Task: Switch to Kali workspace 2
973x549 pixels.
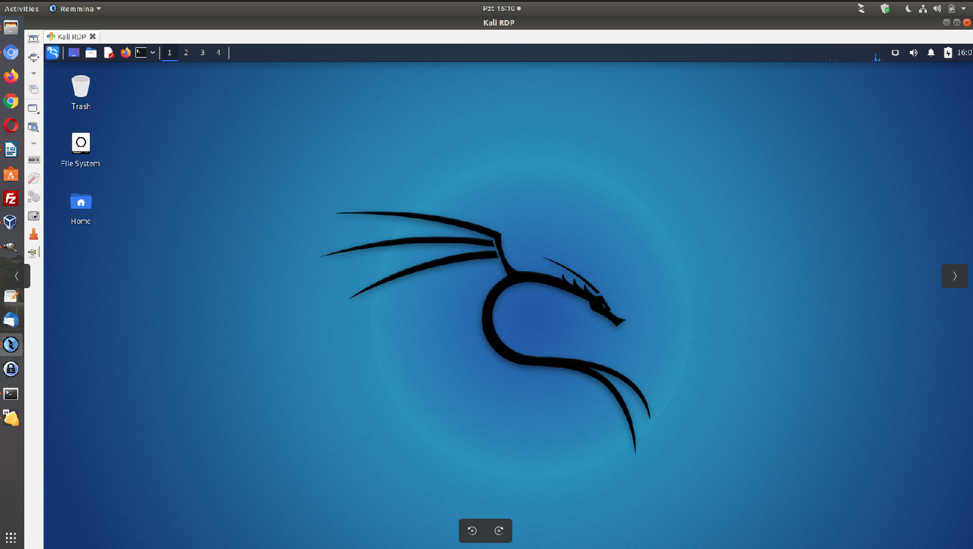Action: coord(186,53)
